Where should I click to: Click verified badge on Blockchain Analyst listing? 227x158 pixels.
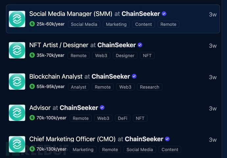(134, 76)
